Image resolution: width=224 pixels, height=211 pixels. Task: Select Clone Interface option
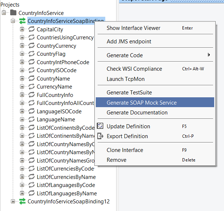pyautogui.click(x=155, y=150)
